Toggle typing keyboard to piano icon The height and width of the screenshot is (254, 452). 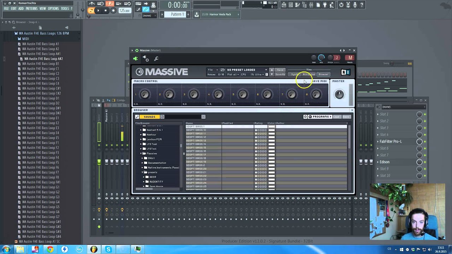point(138,4)
